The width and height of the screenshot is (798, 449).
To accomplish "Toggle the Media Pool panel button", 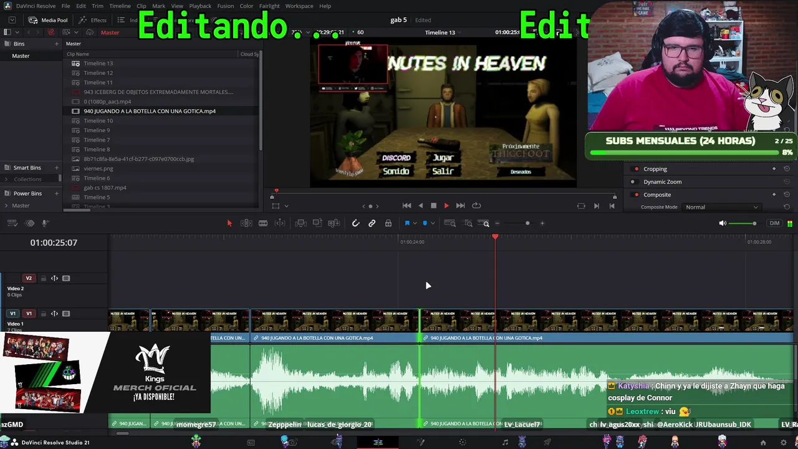I will tap(49, 20).
